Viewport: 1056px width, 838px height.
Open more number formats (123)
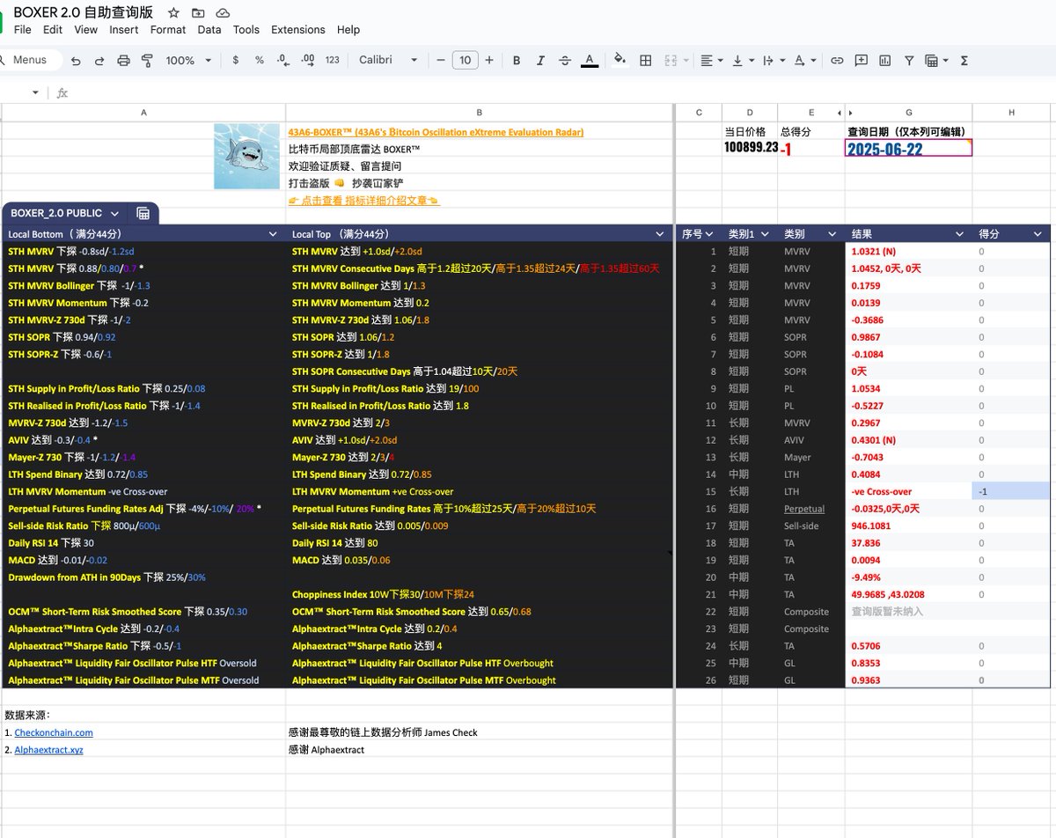[x=332, y=61]
